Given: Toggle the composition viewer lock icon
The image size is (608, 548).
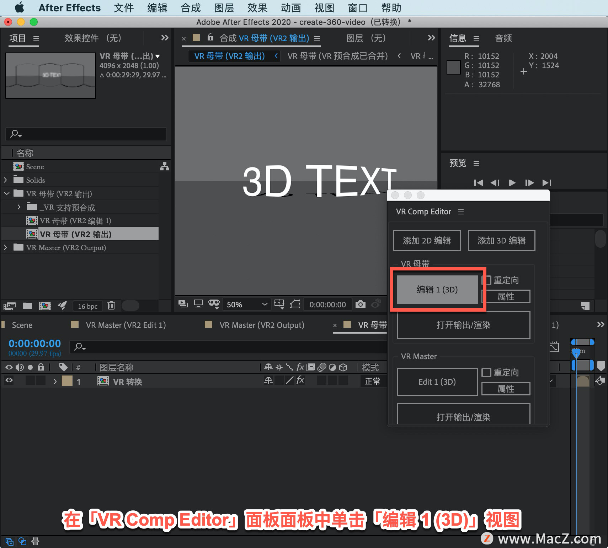Looking at the screenshot, I should tap(210, 37).
